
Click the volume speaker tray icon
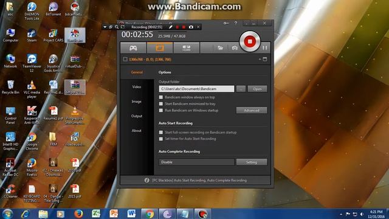(362, 214)
